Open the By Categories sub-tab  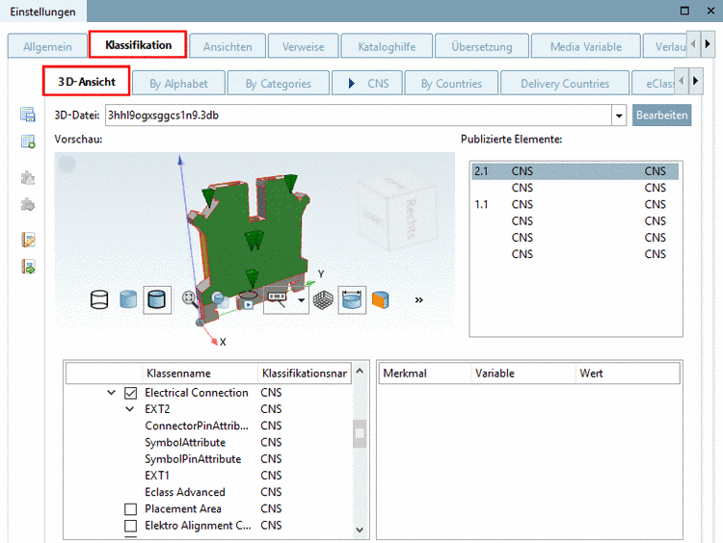point(279,84)
